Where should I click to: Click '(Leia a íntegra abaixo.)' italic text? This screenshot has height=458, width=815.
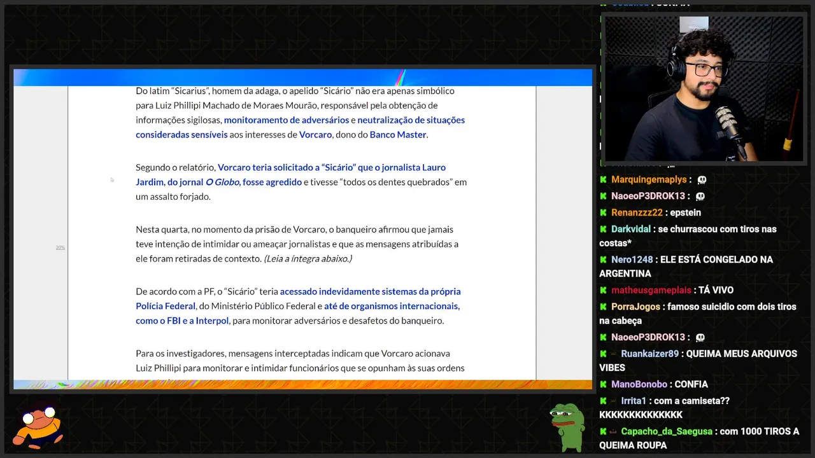[308, 258]
